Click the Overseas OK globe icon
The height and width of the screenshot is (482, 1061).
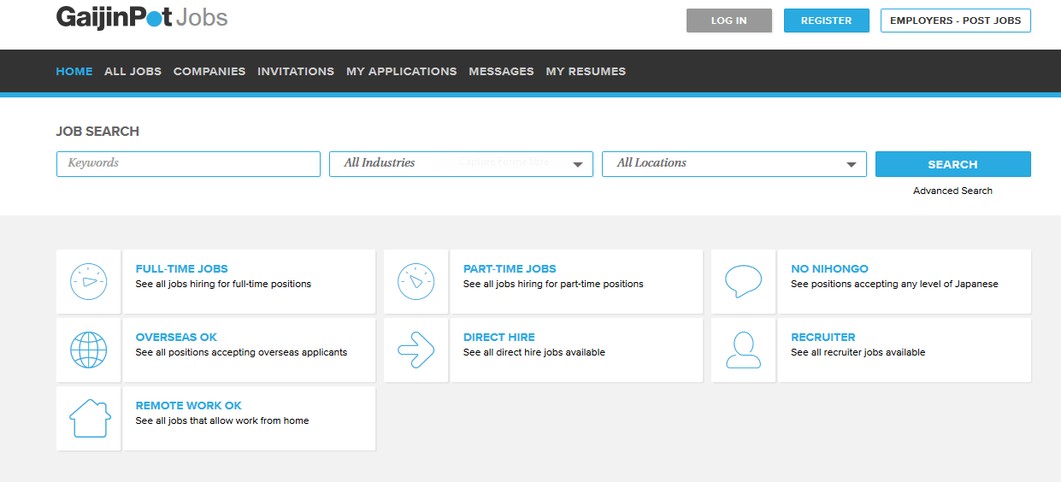(x=89, y=350)
